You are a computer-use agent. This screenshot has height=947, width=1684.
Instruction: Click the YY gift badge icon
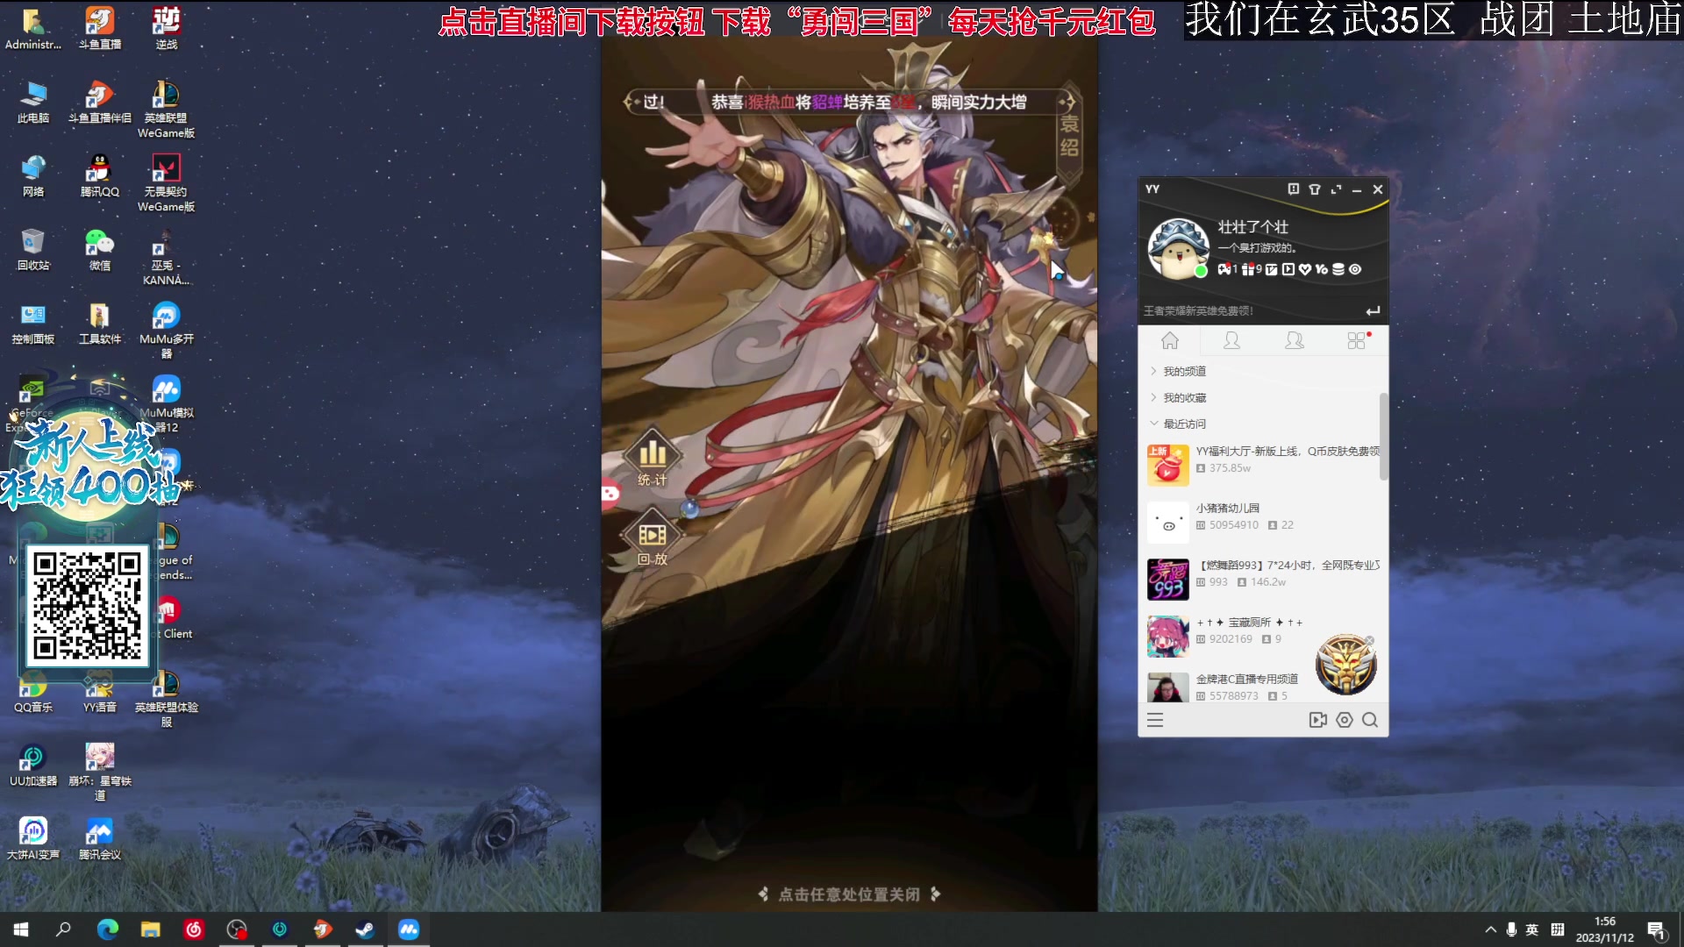1248,269
